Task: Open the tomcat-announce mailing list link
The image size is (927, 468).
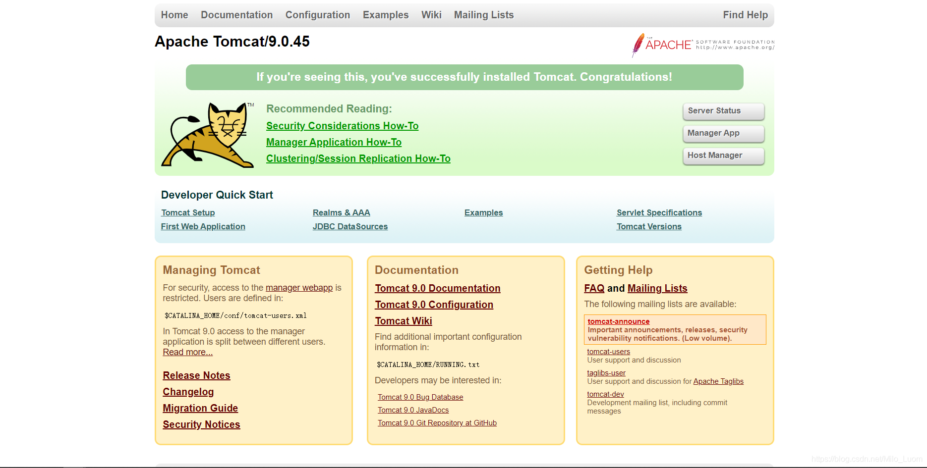Action: coord(619,321)
